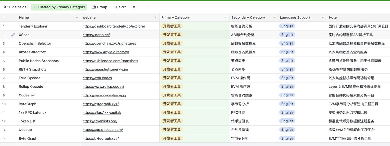Click the row height icon
The width and height of the screenshot is (390, 146).
135,7
